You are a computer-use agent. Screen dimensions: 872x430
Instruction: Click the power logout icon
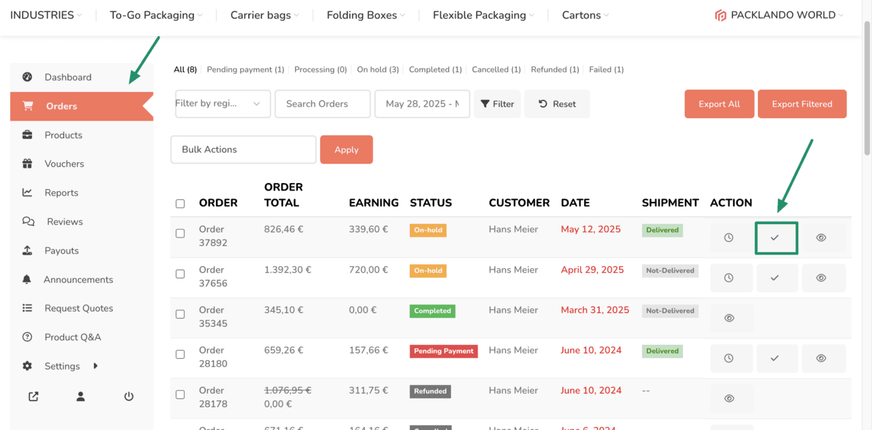[x=129, y=396]
